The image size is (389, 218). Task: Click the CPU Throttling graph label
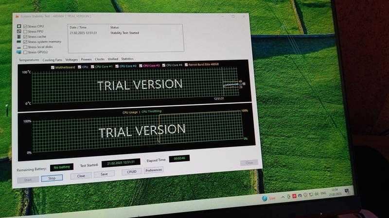[151, 112]
